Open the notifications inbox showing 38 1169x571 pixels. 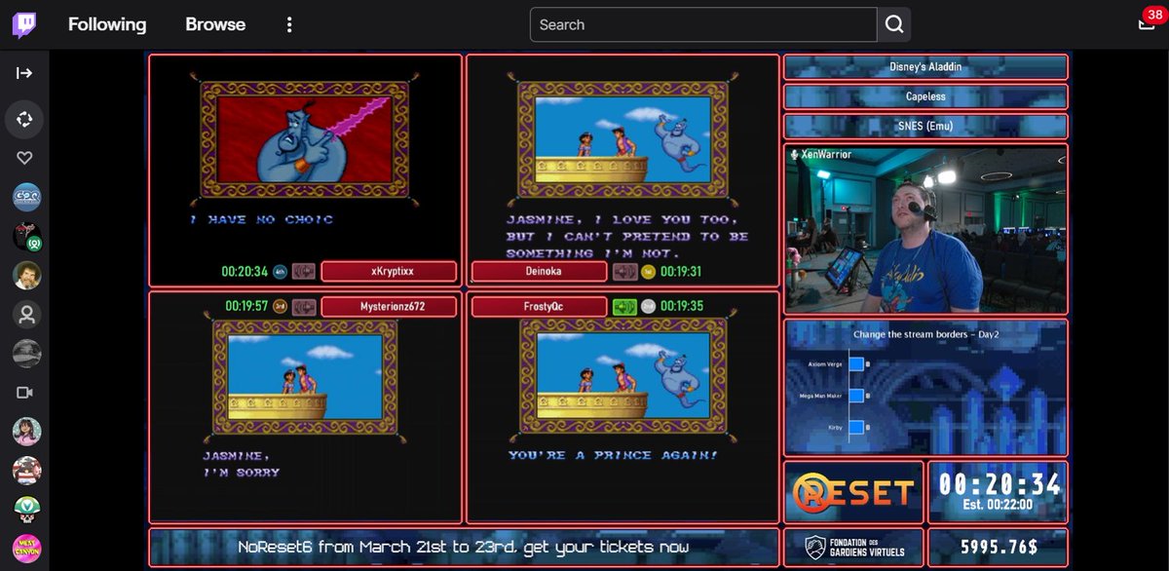[x=1147, y=24]
